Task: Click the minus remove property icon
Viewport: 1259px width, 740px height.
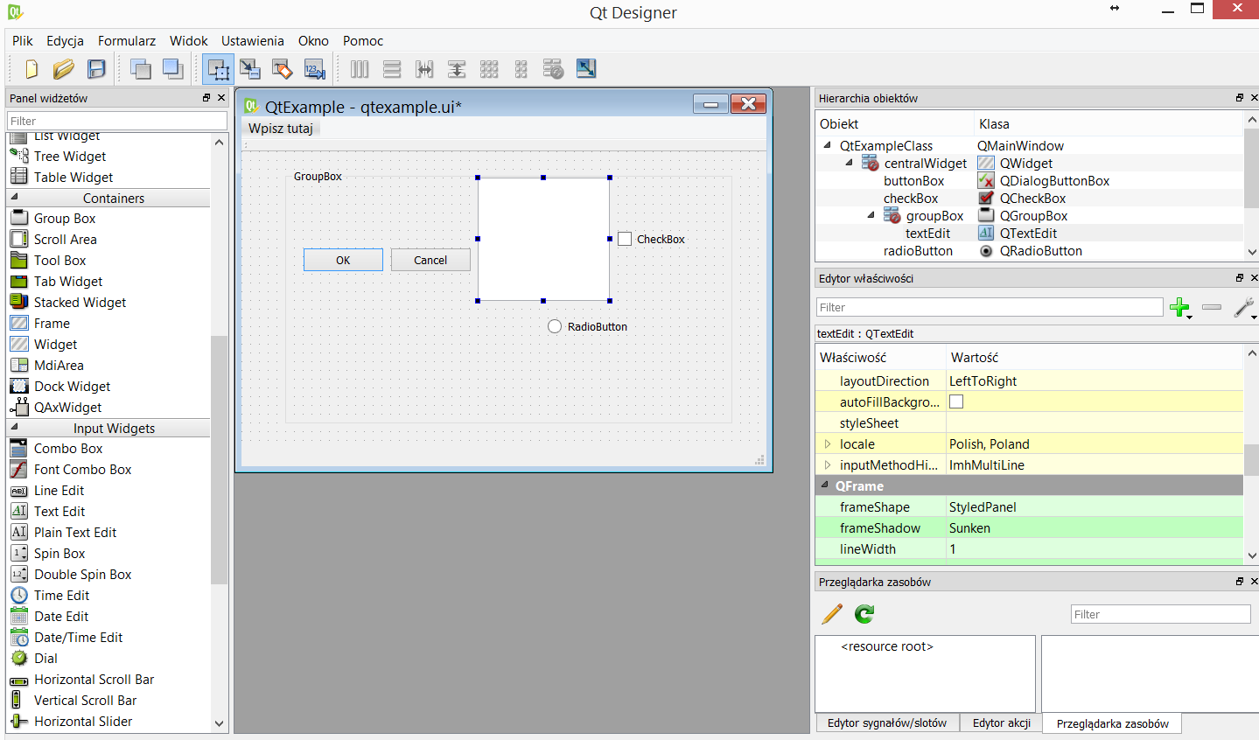Action: coord(1212,307)
